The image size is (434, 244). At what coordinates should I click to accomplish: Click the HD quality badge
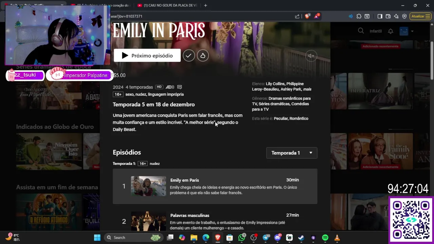click(159, 87)
